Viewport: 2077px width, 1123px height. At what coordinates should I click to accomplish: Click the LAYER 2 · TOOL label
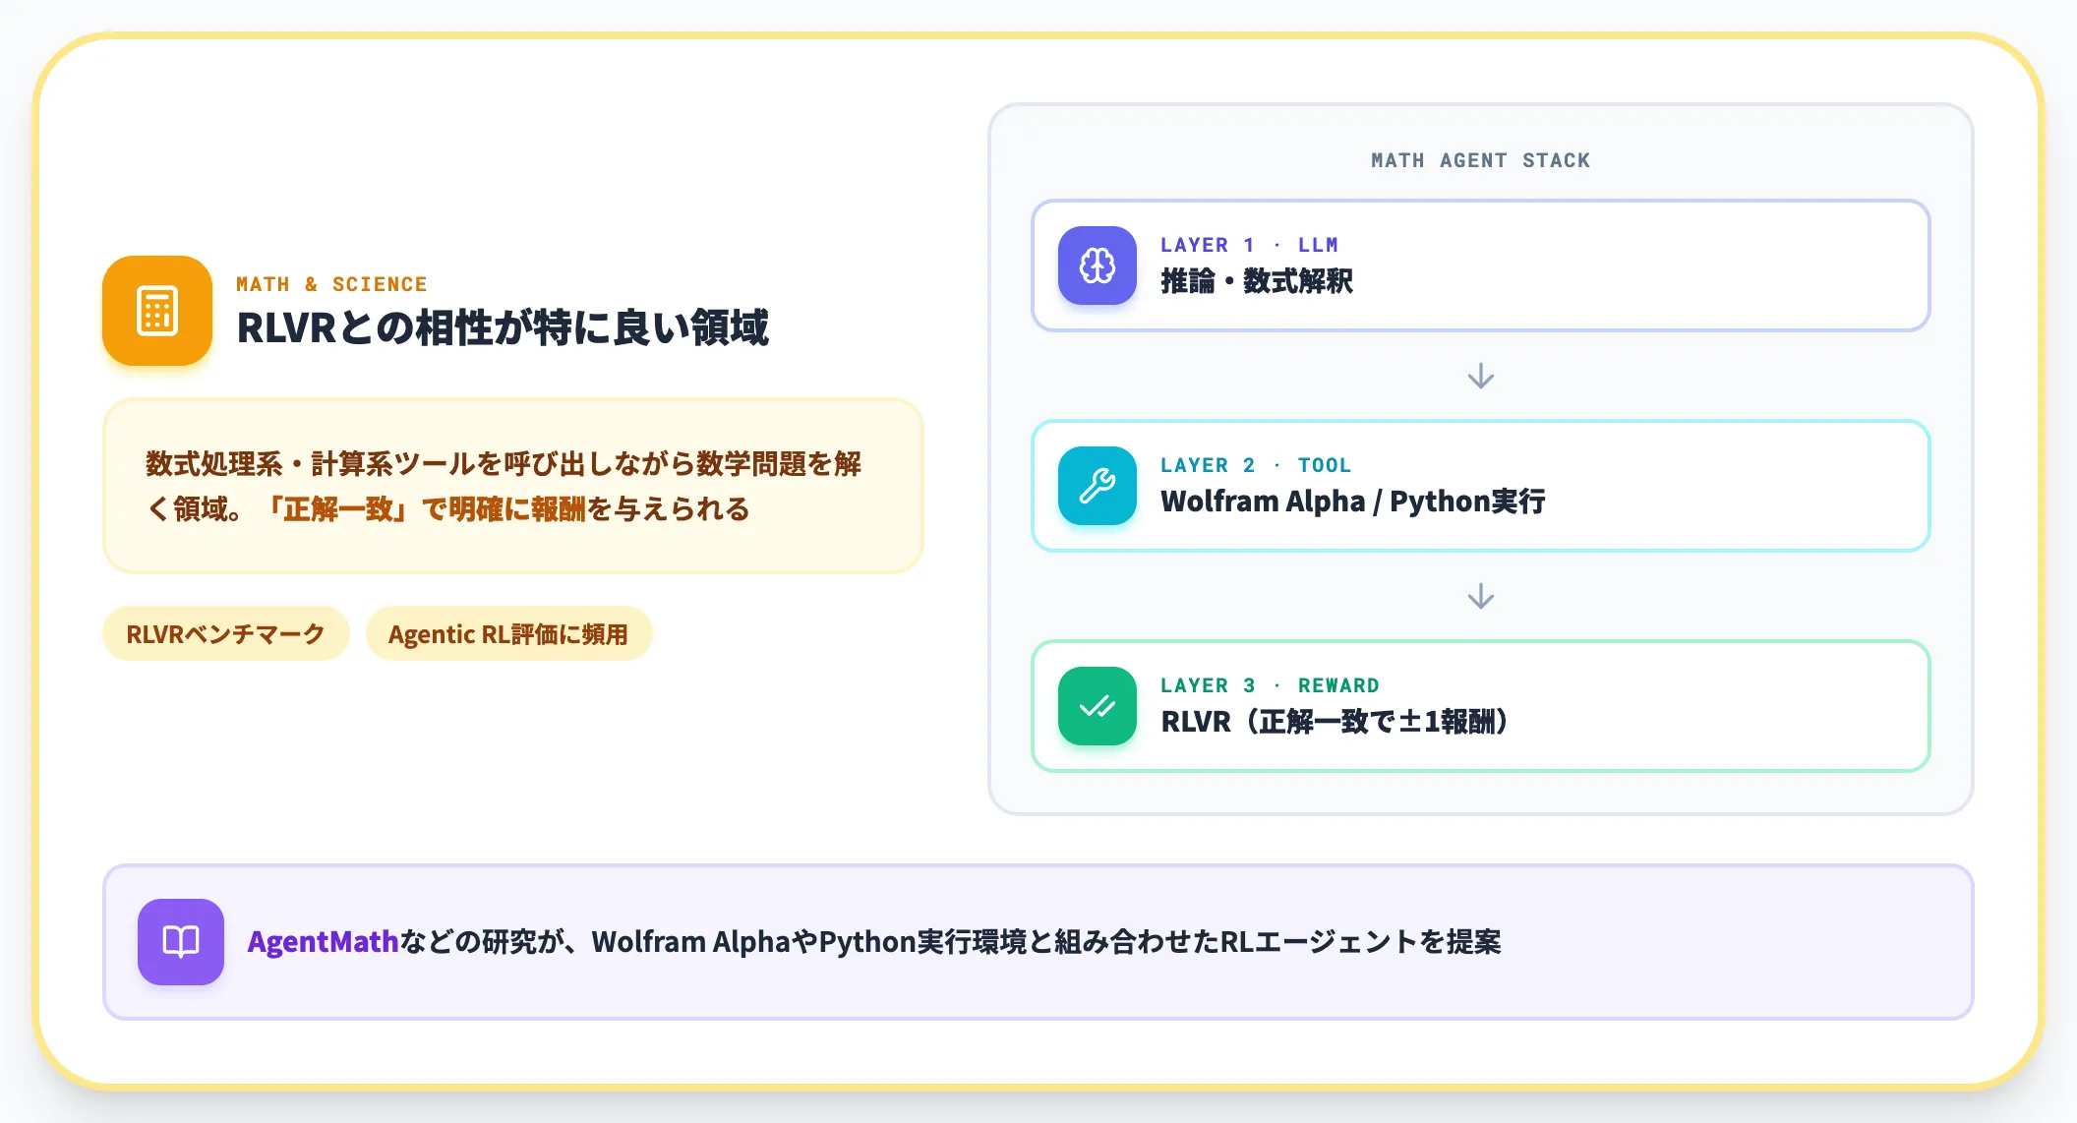coord(1256,465)
